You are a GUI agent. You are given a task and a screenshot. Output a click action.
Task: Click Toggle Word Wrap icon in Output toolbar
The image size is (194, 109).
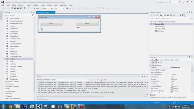pos(105,80)
